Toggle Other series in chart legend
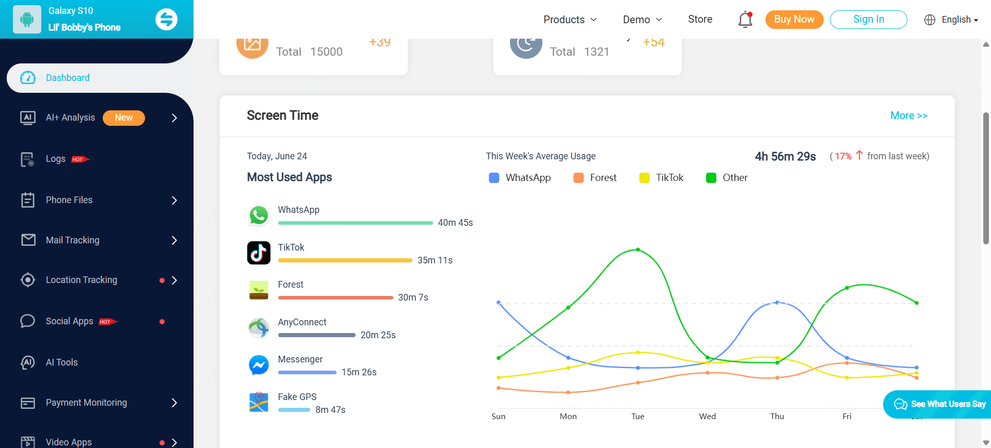 pos(727,178)
